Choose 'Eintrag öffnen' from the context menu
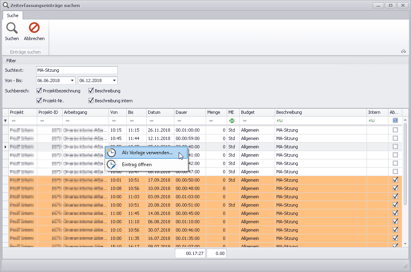411x272 pixels. tap(136, 165)
